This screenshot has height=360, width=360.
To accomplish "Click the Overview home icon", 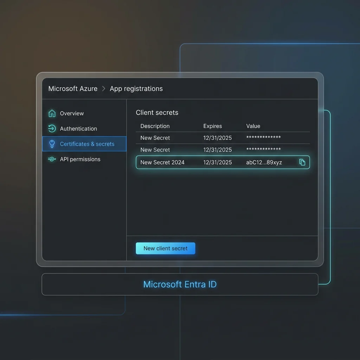I will click(x=52, y=113).
